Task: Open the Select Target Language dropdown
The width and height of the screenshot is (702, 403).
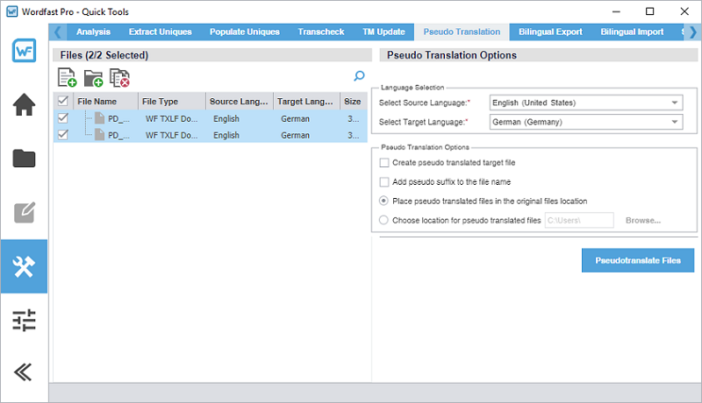Action: coord(585,122)
